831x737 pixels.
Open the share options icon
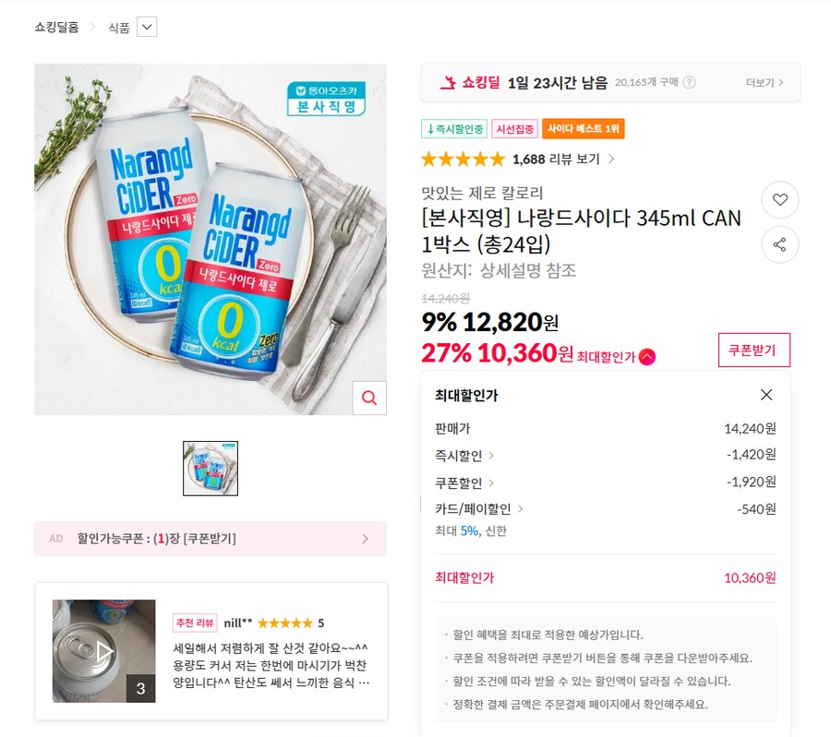click(x=780, y=244)
